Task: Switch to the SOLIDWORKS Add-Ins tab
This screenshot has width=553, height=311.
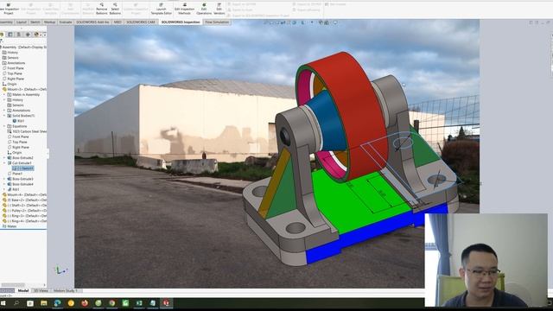Action: click(92, 22)
